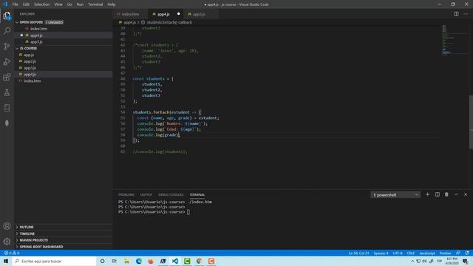Switch to Output panel tab
This screenshot has height=266, width=473.
pyautogui.click(x=146, y=195)
